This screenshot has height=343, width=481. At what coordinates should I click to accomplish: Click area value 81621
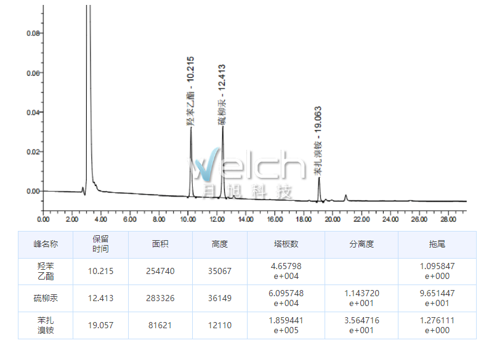pyautogui.click(x=160, y=325)
